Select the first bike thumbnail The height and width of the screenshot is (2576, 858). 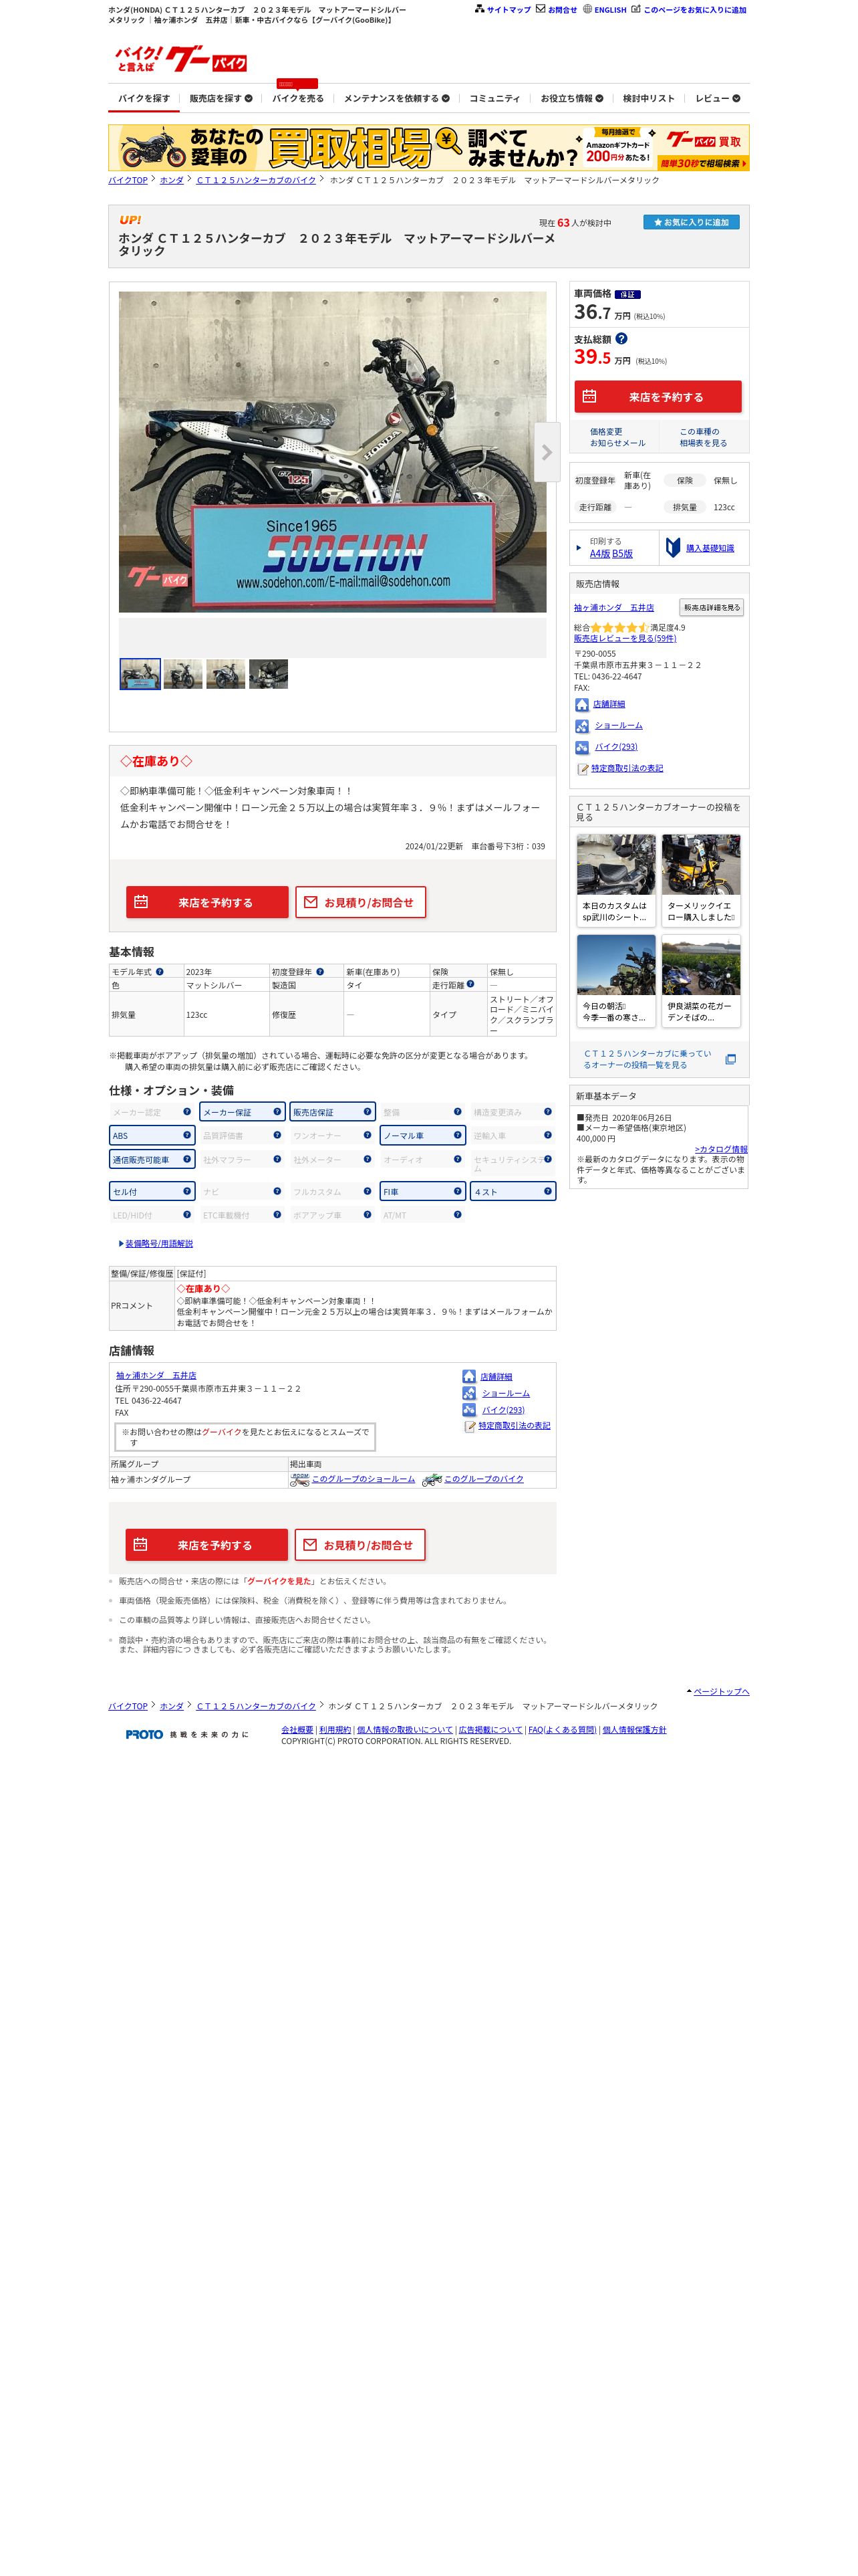(140, 674)
